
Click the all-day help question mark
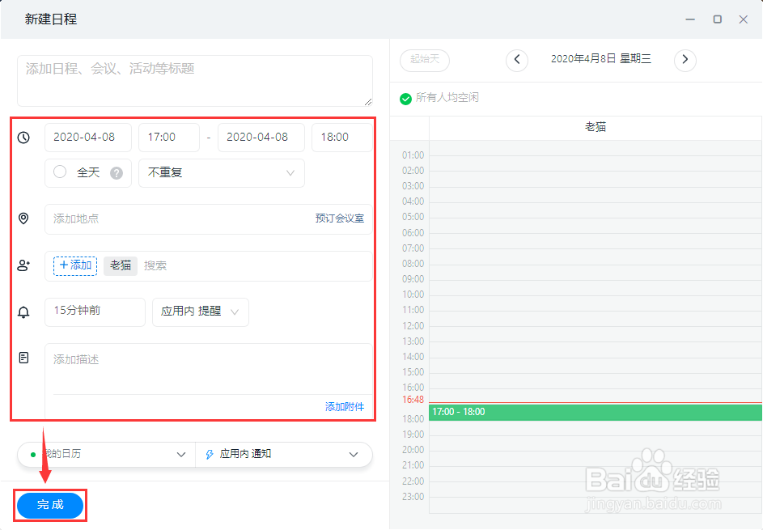[117, 173]
